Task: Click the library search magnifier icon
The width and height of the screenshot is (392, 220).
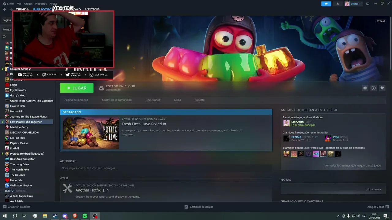Action: click(x=5, y=37)
